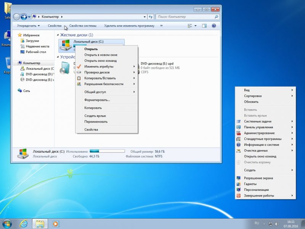Viewport: 305px width, 229px height.
Task: Click the Завершение работы power icon
Action: pyautogui.click(x=239, y=195)
